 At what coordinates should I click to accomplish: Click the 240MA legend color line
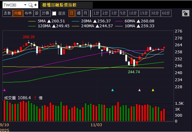click(x=75, y=26)
